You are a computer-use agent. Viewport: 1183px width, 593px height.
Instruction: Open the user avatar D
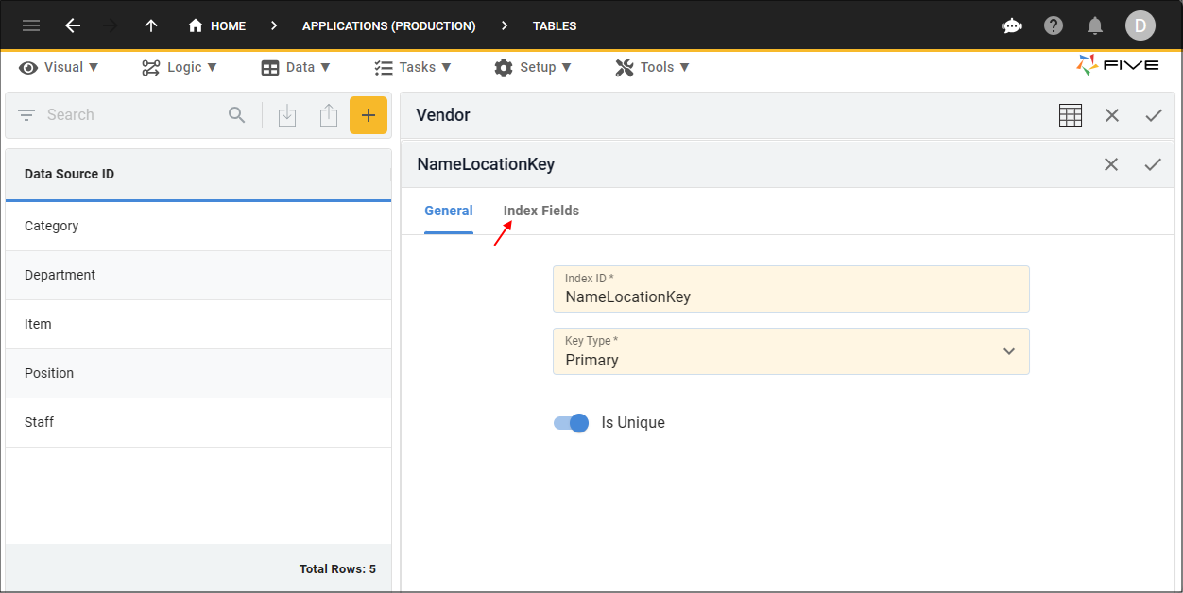click(x=1140, y=25)
